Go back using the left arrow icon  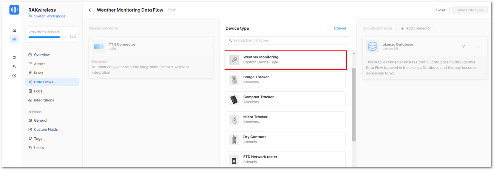coord(90,10)
